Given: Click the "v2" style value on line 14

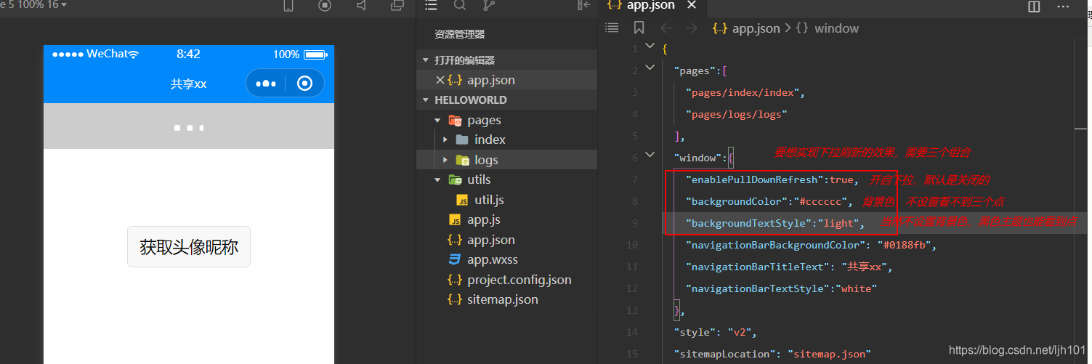Looking at the screenshot, I should coord(740,332).
